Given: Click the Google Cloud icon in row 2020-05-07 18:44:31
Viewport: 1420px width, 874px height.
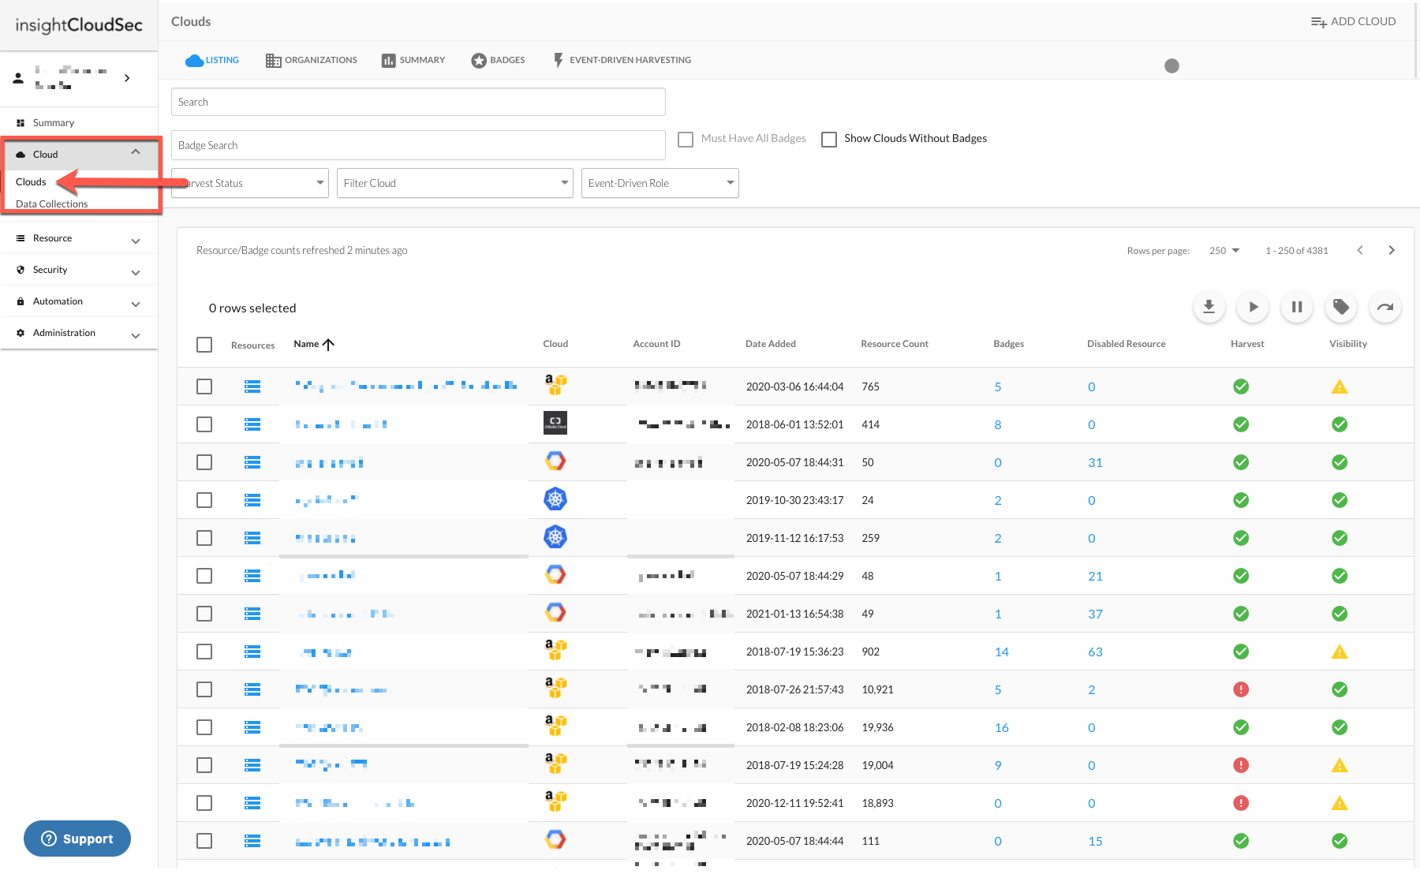Looking at the screenshot, I should [x=555, y=461].
